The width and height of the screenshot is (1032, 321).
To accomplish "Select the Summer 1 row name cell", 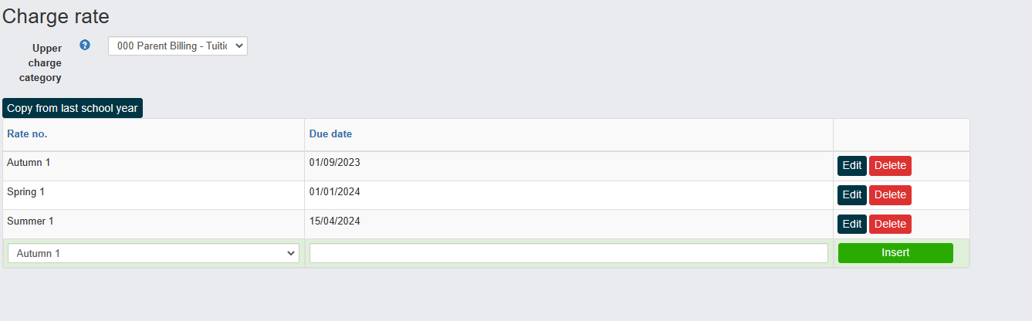I will (154, 225).
